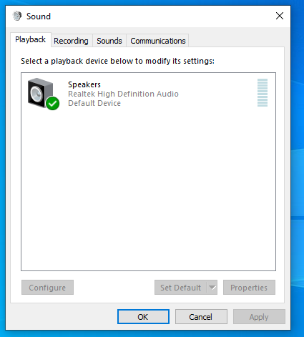The width and height of the screenshot is (304, 337).
Task: Open the Sounds tab
Action: point(109,41)
